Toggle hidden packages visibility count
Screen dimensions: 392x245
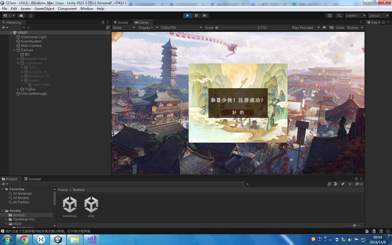[x=359, y=184]
